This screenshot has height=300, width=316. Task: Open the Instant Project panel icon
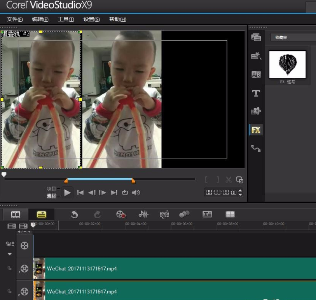[x=256, y=56]
